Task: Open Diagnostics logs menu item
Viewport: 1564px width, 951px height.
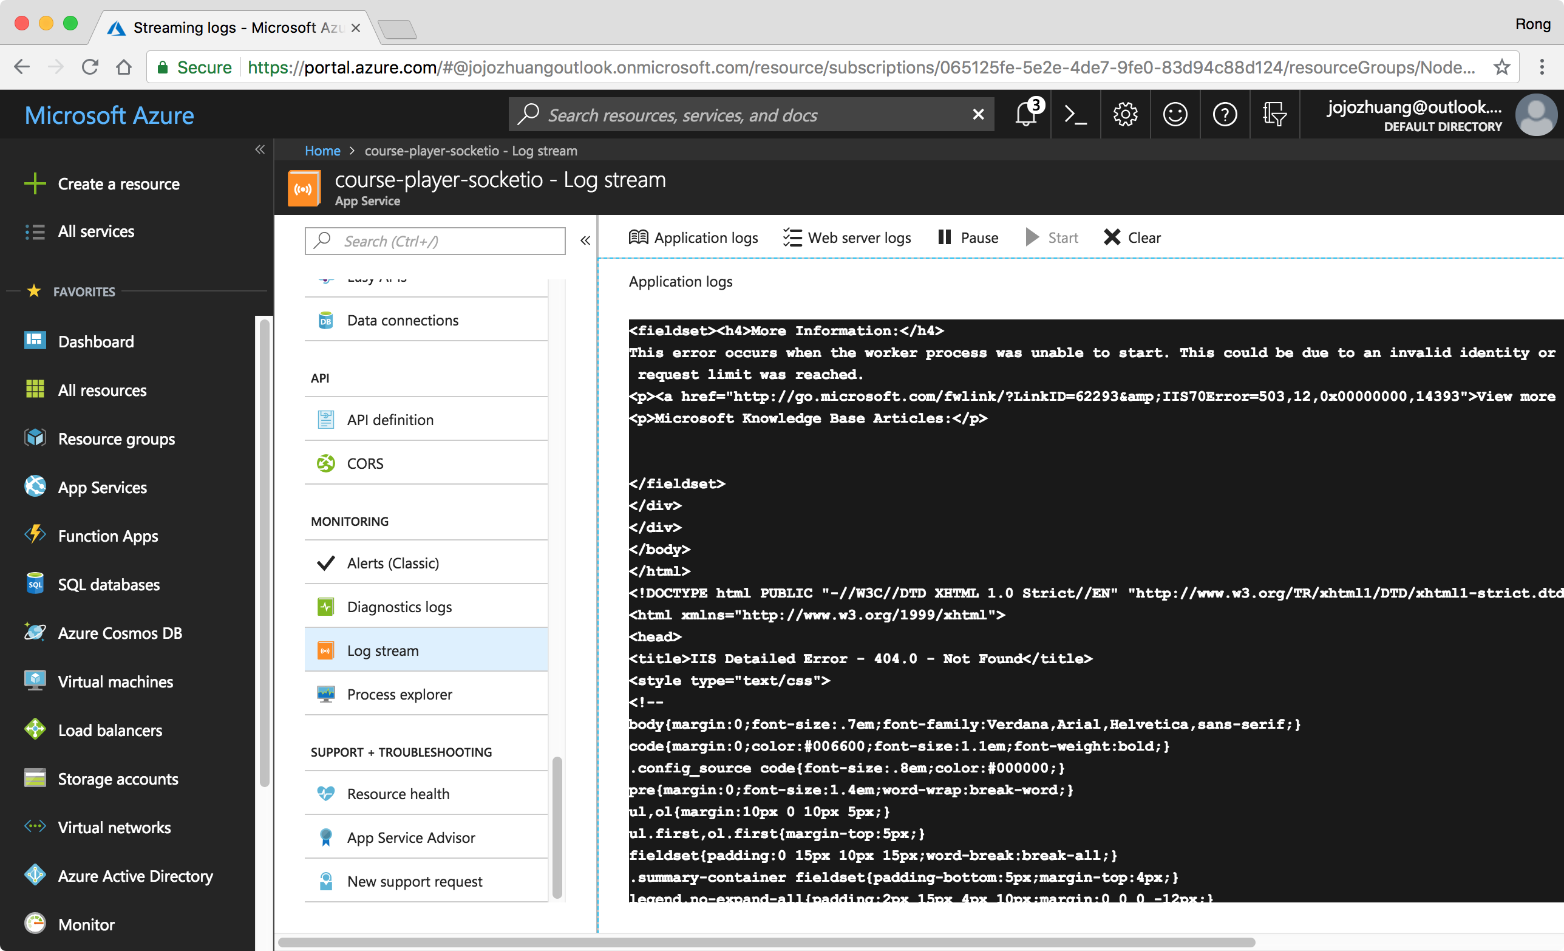Action: tap(426, 607)
